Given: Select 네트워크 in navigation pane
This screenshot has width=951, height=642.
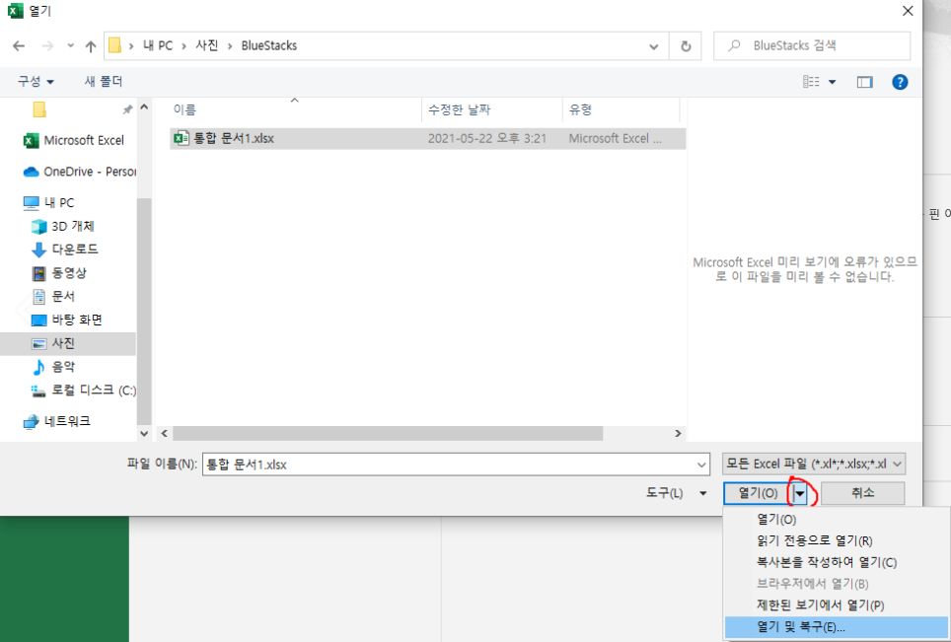Looking at the screenshot, I should click(x=57, y=421).
